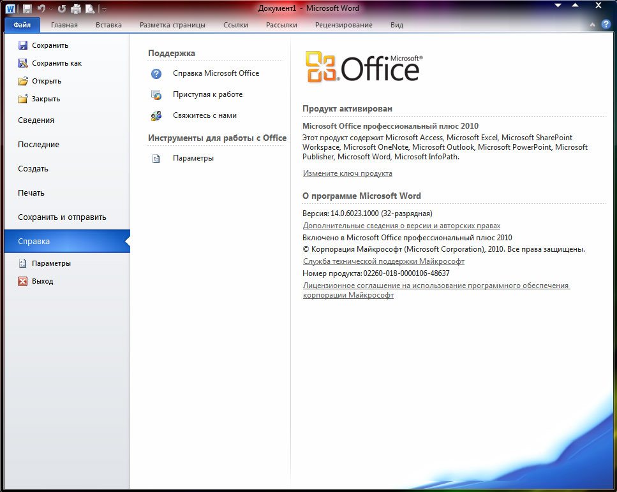The width and height of the screenshot is (617, 492).
Task: Click Сохранить как in the sidebar
Action: [x=57, y=63]
